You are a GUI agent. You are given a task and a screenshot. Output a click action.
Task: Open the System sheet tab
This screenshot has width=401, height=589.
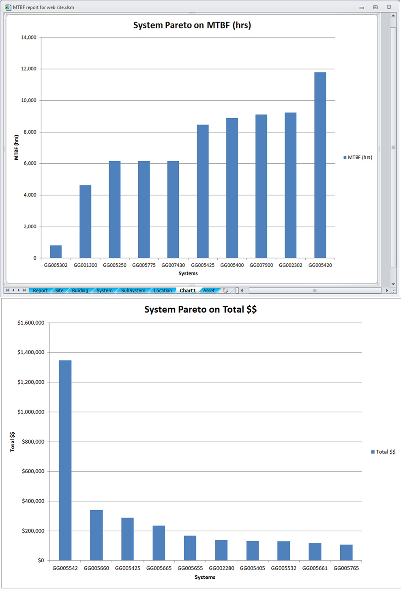click(105, 290)
